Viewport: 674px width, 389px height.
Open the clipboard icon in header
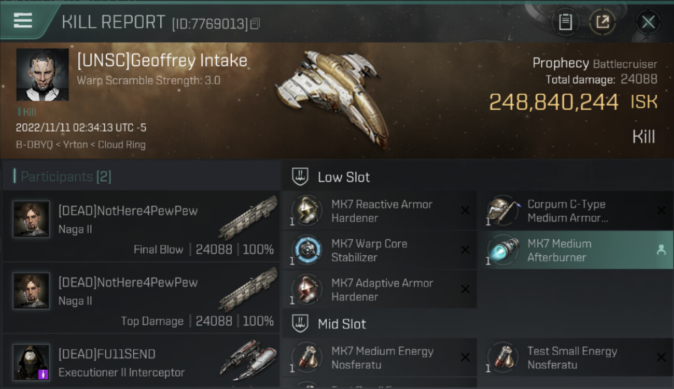coord(565,22)
